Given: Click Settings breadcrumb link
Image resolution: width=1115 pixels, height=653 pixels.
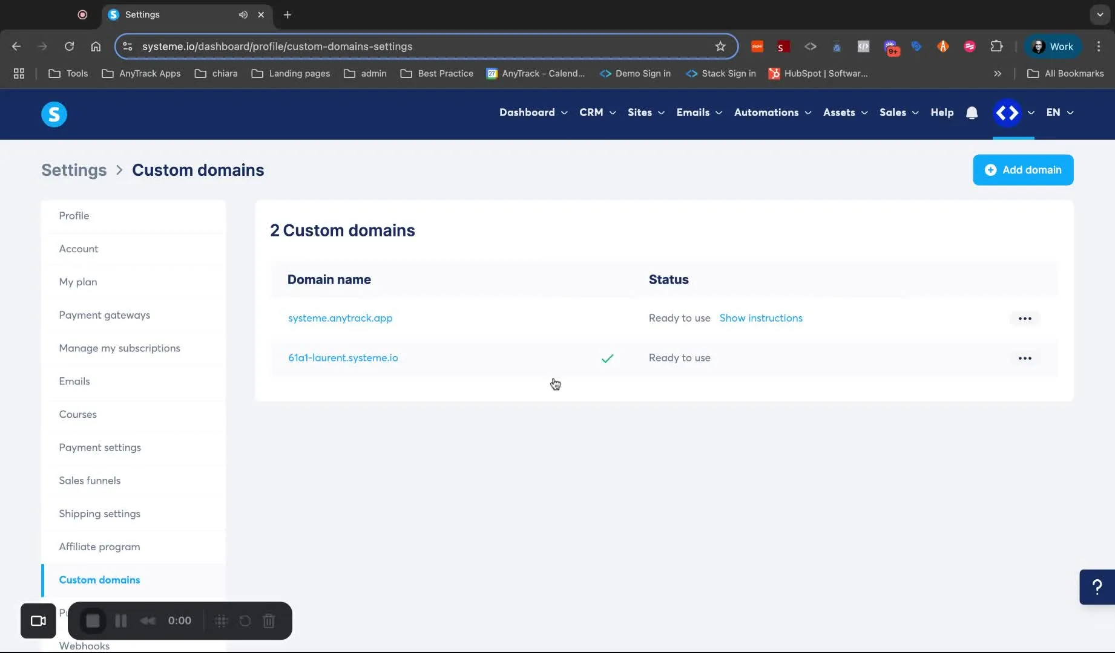Looking at the screenshot, I should point(74,171).
